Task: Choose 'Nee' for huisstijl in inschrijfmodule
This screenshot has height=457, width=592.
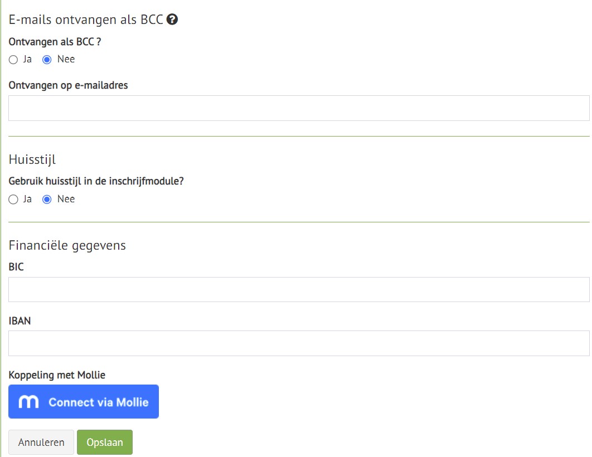Action: coord(47,200)
